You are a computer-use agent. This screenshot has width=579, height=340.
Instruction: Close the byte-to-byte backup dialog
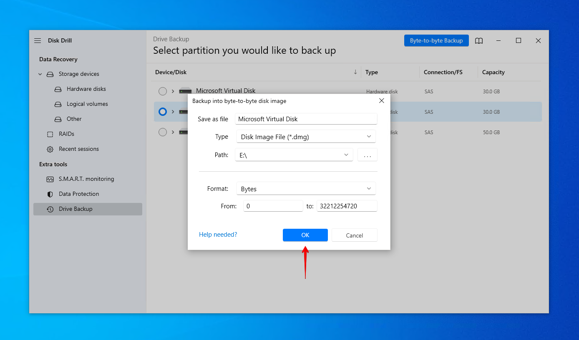pos(381,101)
